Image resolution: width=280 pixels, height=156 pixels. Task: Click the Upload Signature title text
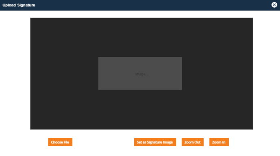[x=19, y=5]
